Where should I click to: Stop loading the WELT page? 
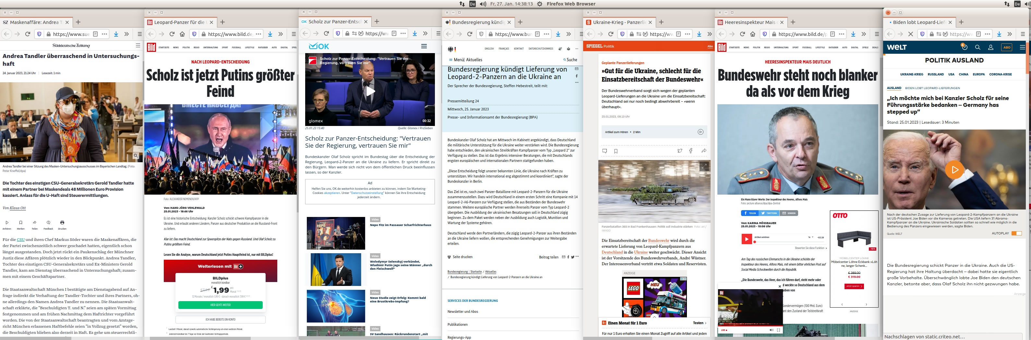coord(911,34)
